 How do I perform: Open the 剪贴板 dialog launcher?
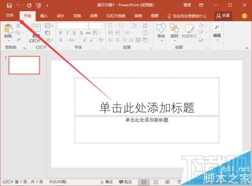pyautogui.click(x=25, y=48)
